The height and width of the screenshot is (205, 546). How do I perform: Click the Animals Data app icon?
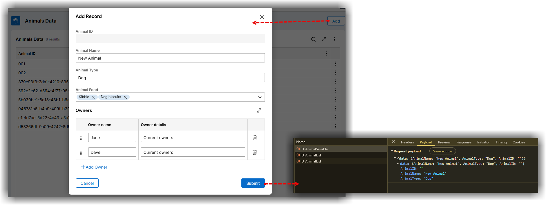(x=16, y=21)
